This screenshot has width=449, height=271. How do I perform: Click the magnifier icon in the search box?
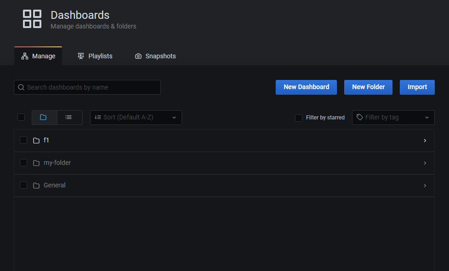[x=21, y=87]
